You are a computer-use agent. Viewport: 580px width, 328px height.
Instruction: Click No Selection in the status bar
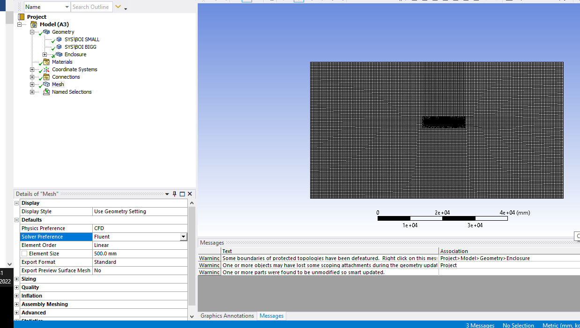pyautogui.click(x=518, y=325)
